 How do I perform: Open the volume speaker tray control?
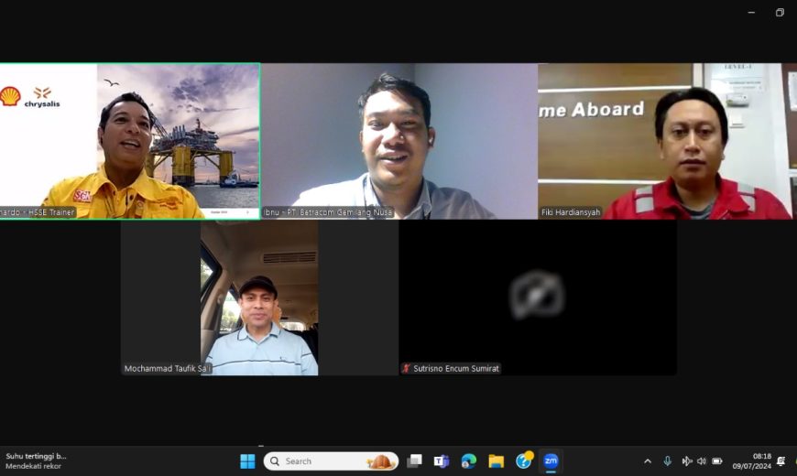coord(702,461)
